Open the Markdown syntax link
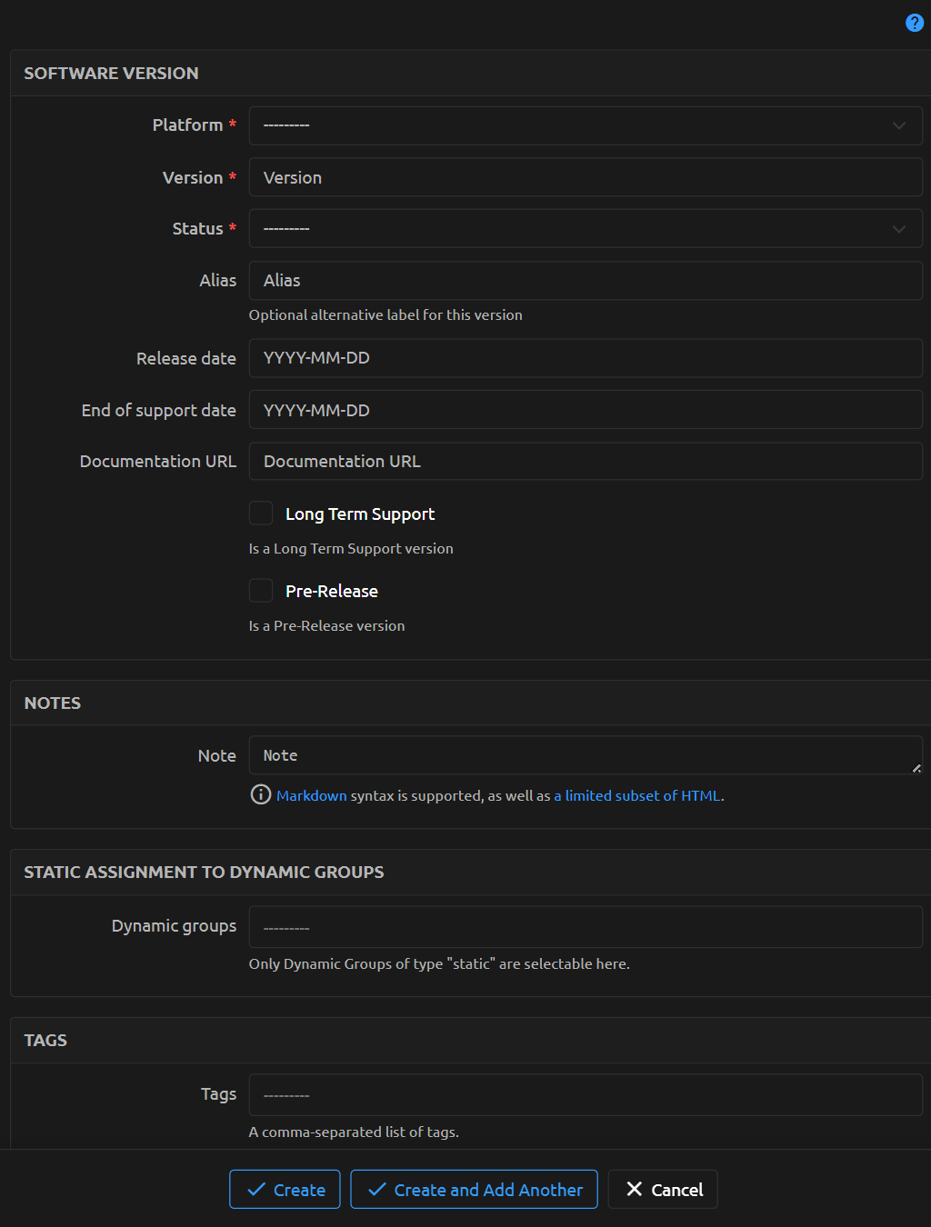Screen dimensions: 931x1227 click(311, 796)
